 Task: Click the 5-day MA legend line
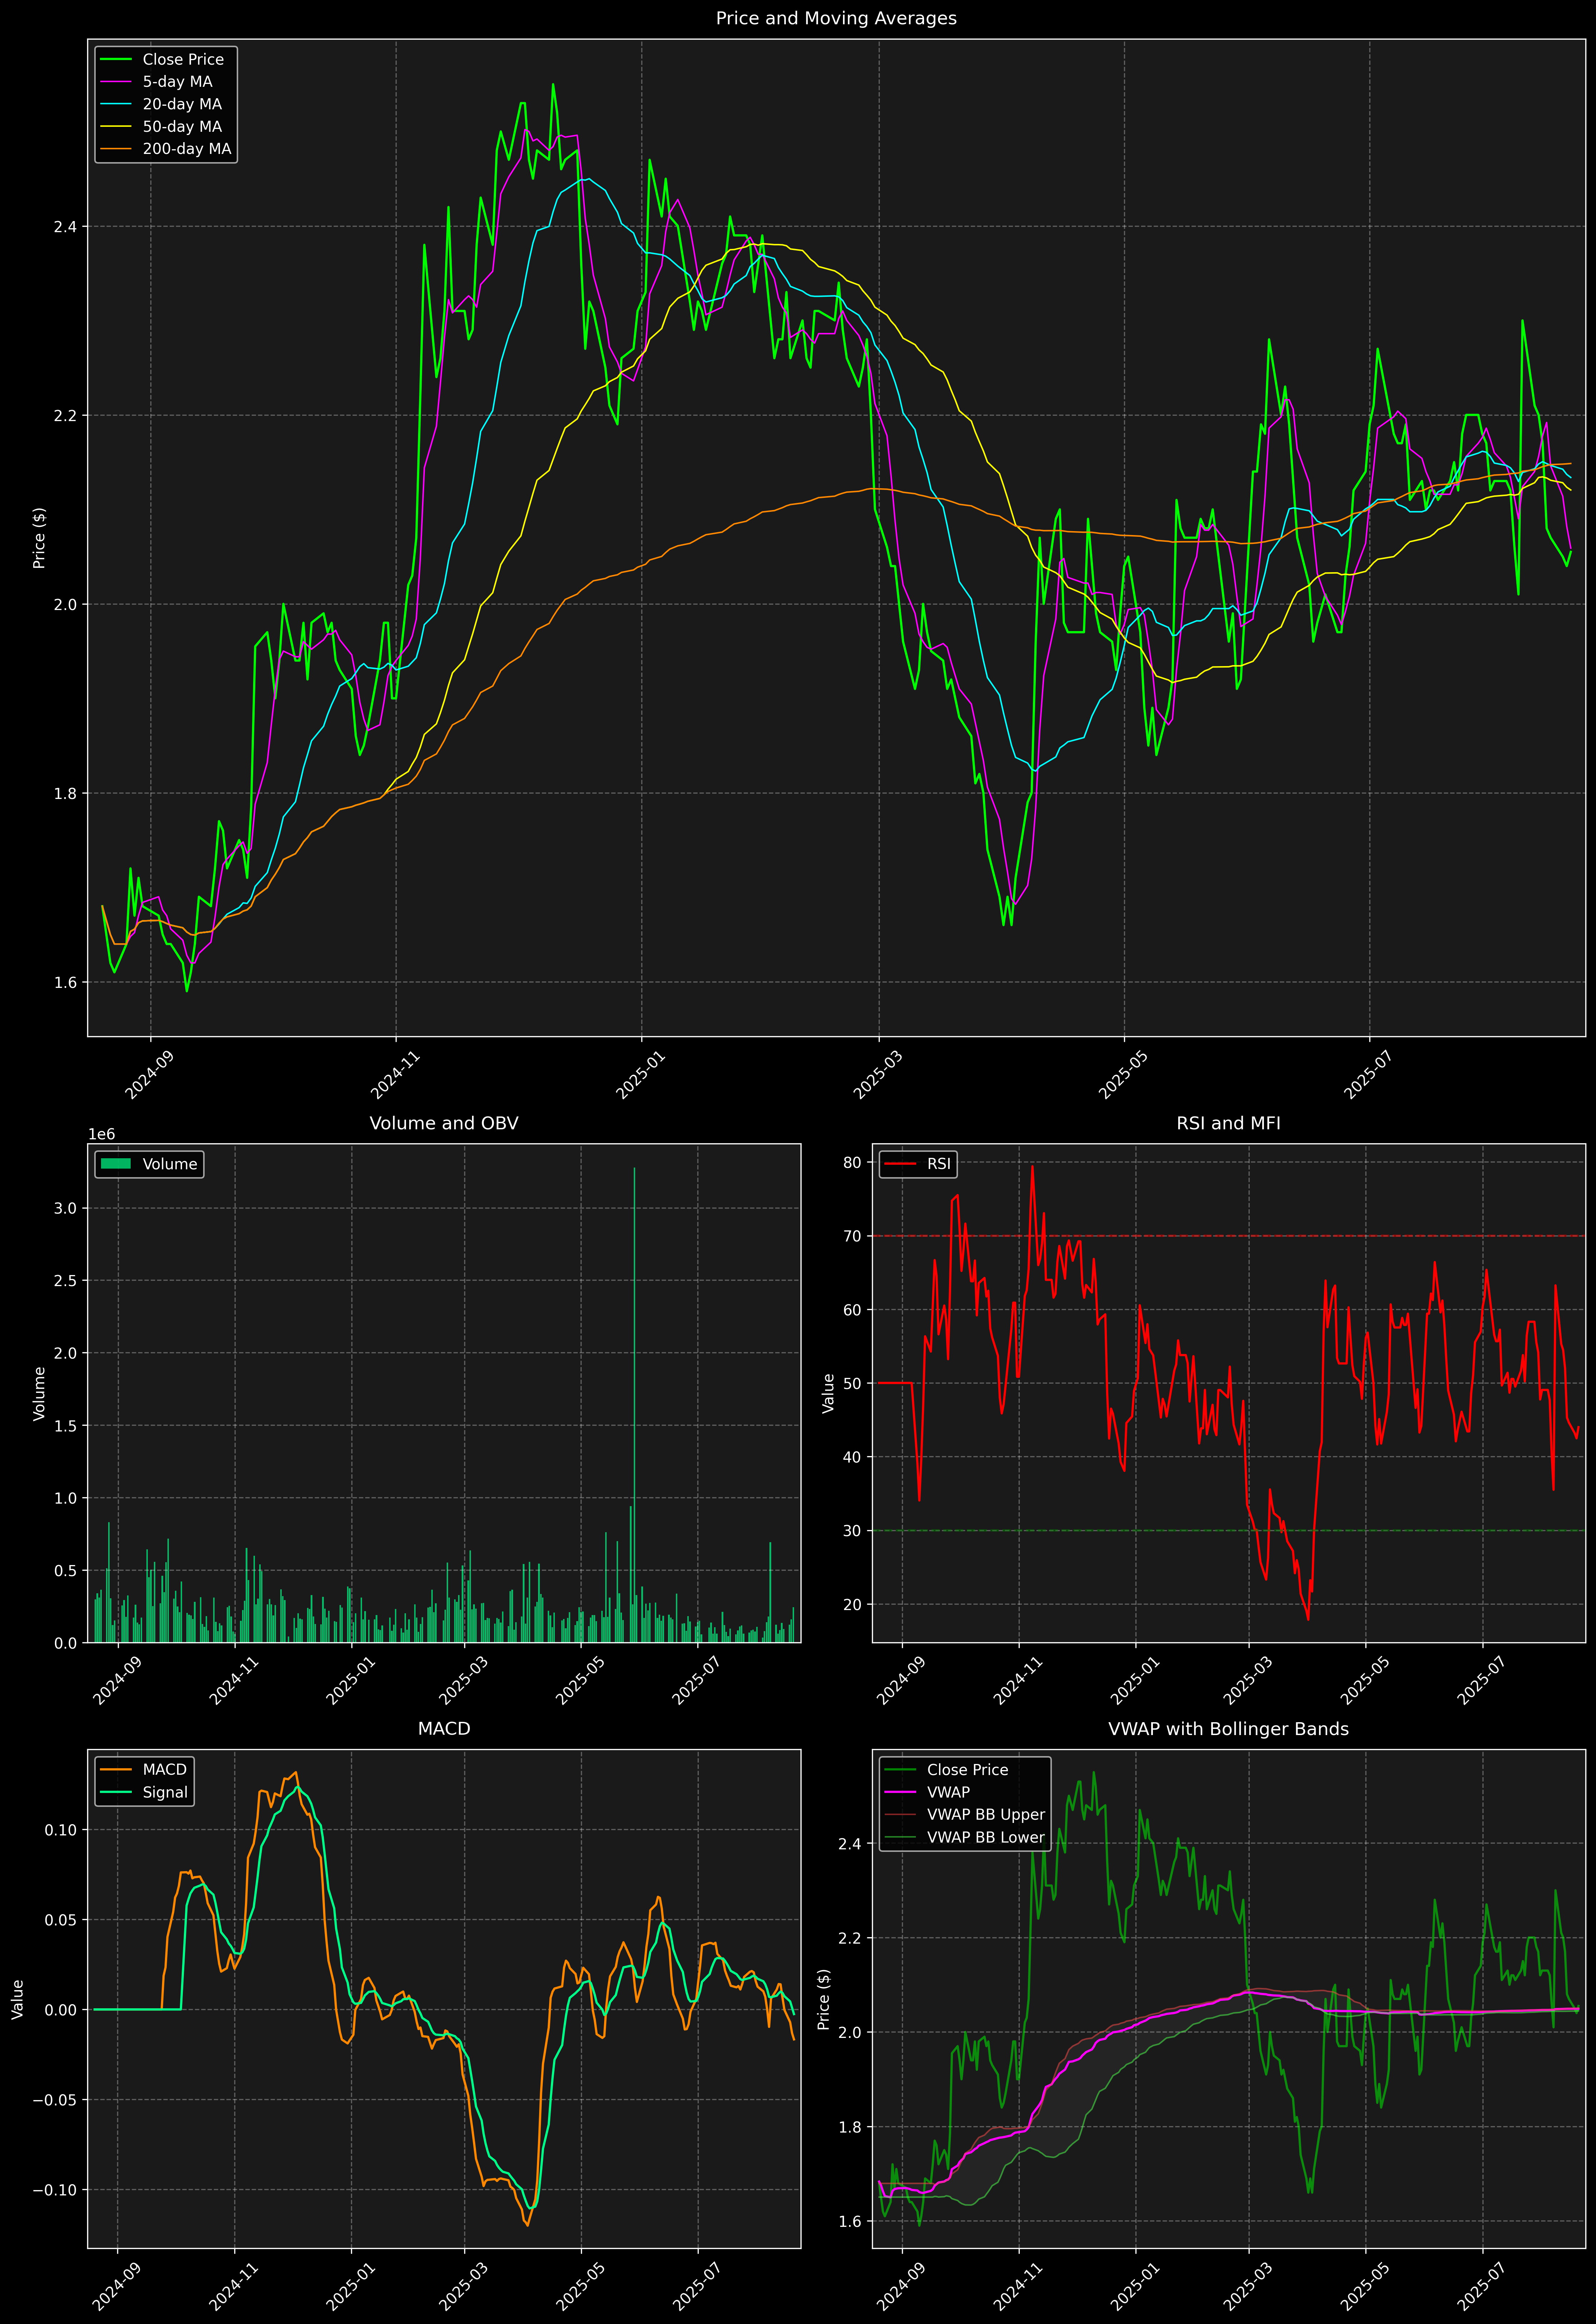tap(116, 82)
